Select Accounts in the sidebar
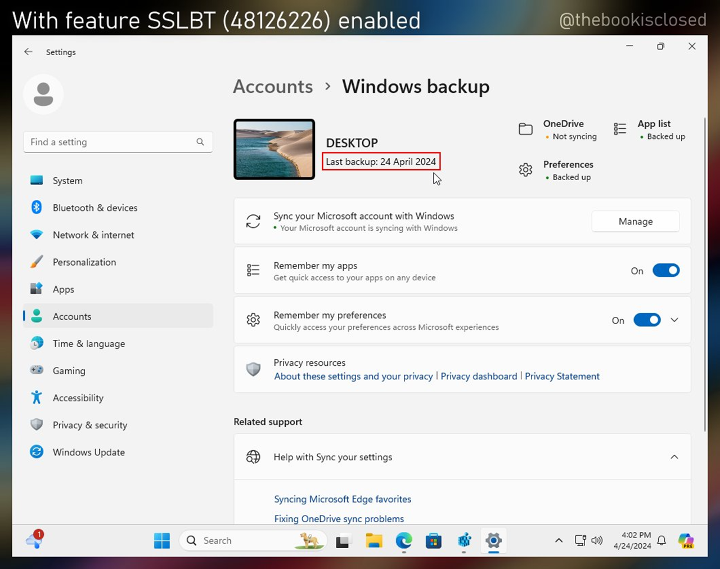This screenshot has width=720, height=569. pyautogui.click(x=118, y=316)
